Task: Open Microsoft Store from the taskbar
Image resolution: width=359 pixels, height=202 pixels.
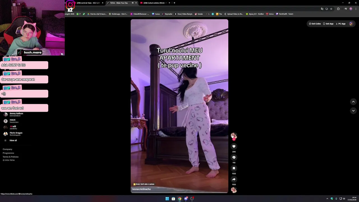Action: tap(173, 199)
